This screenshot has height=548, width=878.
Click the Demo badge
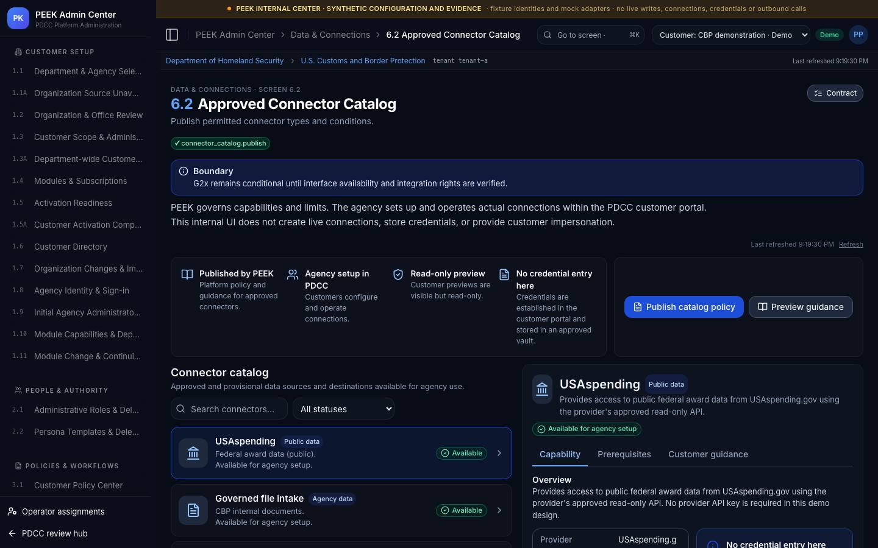829,35
